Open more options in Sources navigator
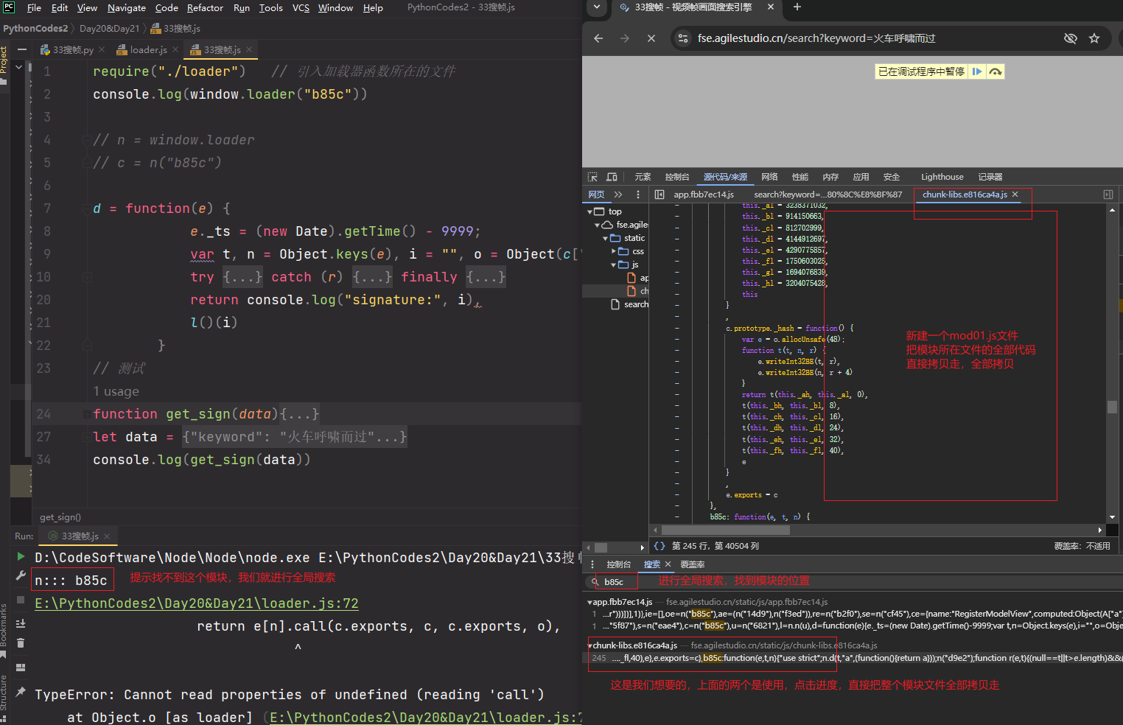Screen dimensions: 1123x725 coord(638,195)
